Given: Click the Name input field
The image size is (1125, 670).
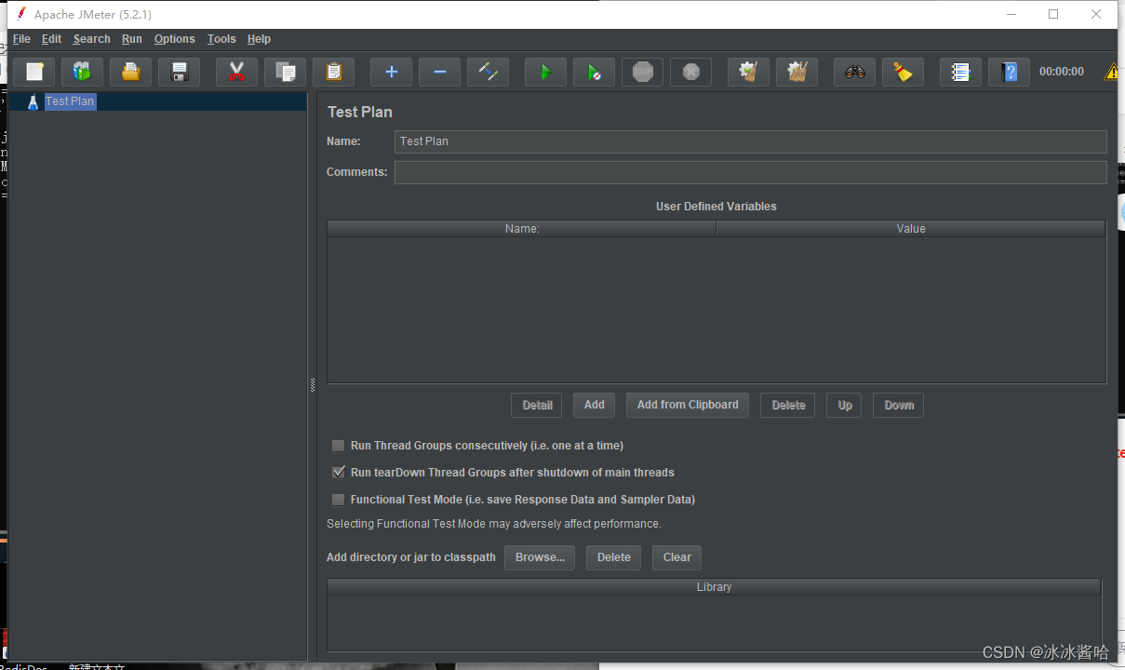Looking at the screenshot, I should pos(751,141).
